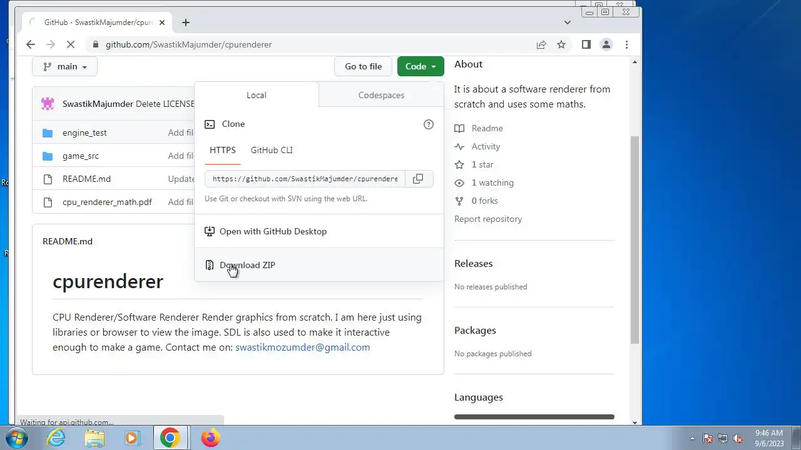Collapse the green Code dropdown button
This screenshot has width=801, height=450.
(x=421, y=66)
